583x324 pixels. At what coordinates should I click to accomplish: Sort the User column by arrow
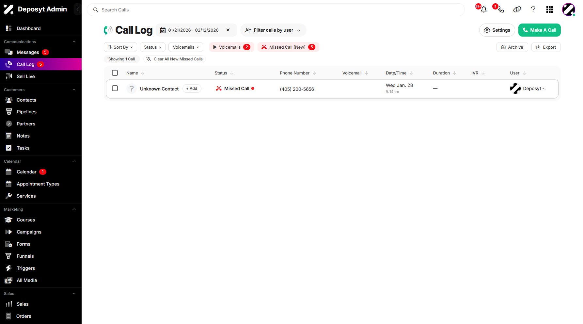click(x=524, y=73)
